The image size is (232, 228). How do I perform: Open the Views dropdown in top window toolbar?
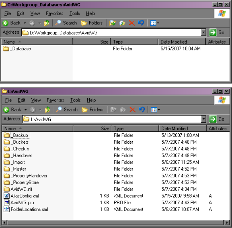click(155, 23)
